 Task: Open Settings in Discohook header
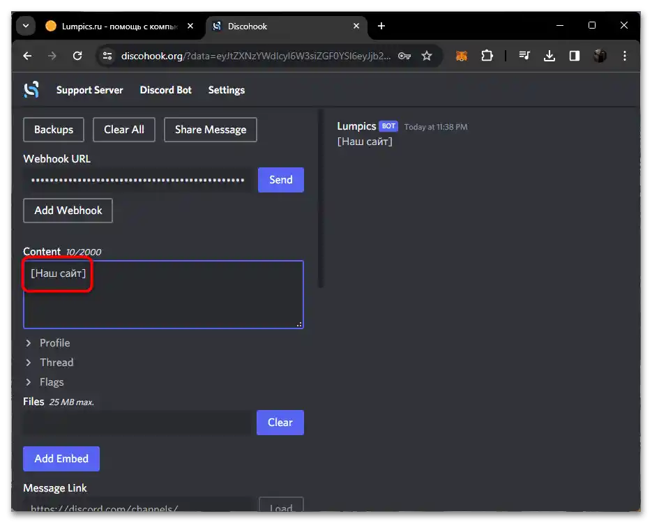click(226, 90)
